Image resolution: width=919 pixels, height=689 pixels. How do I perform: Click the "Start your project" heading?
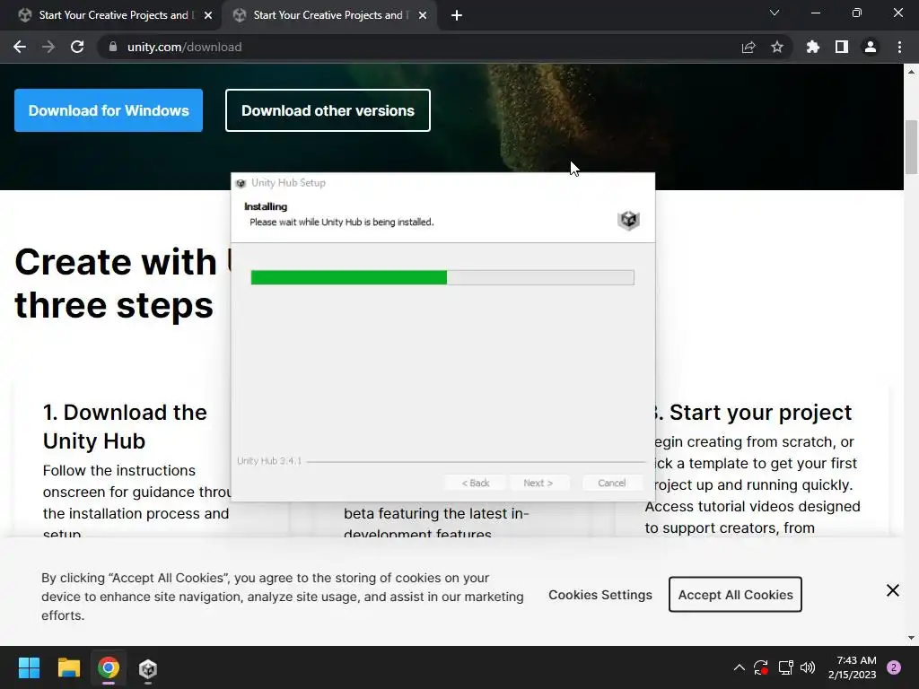[x=760, y=413]
